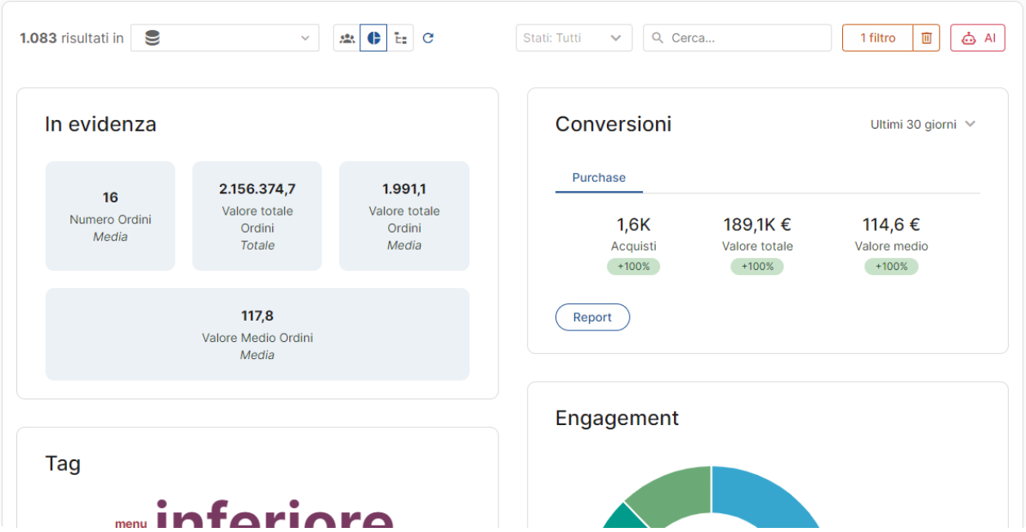1026x532 pixels.
Task: Click the 'Valore Medio Ordini' 117,8 card
Action: [257, 334]
